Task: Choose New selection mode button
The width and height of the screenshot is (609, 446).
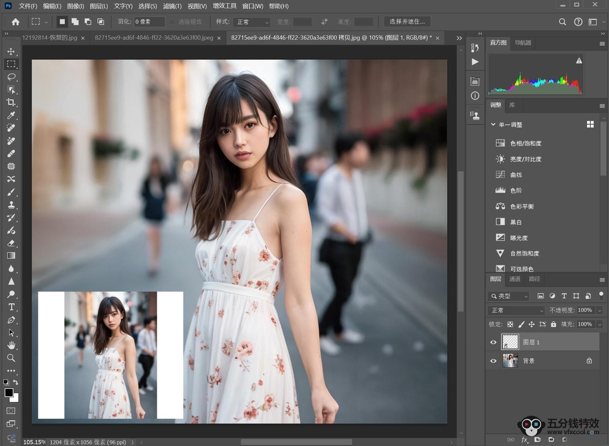Action: 62,22
